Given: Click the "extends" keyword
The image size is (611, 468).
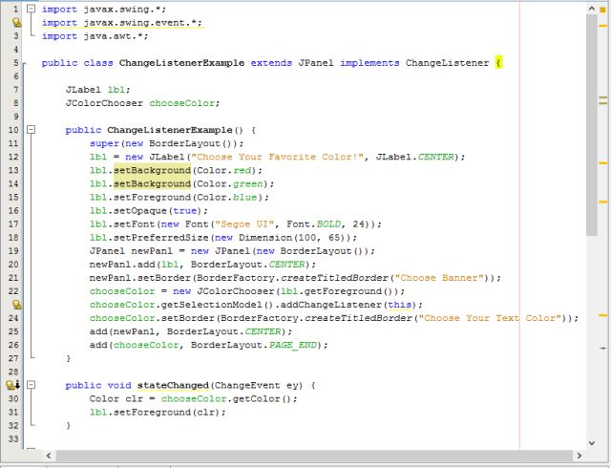Looking at the screenshot, I should [x=271, y=63].
